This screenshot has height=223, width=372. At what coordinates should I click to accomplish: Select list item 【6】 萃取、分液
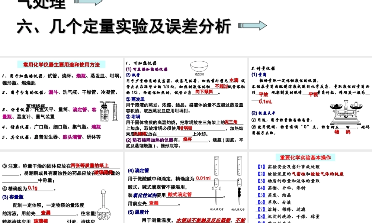[x=274, y=203]
